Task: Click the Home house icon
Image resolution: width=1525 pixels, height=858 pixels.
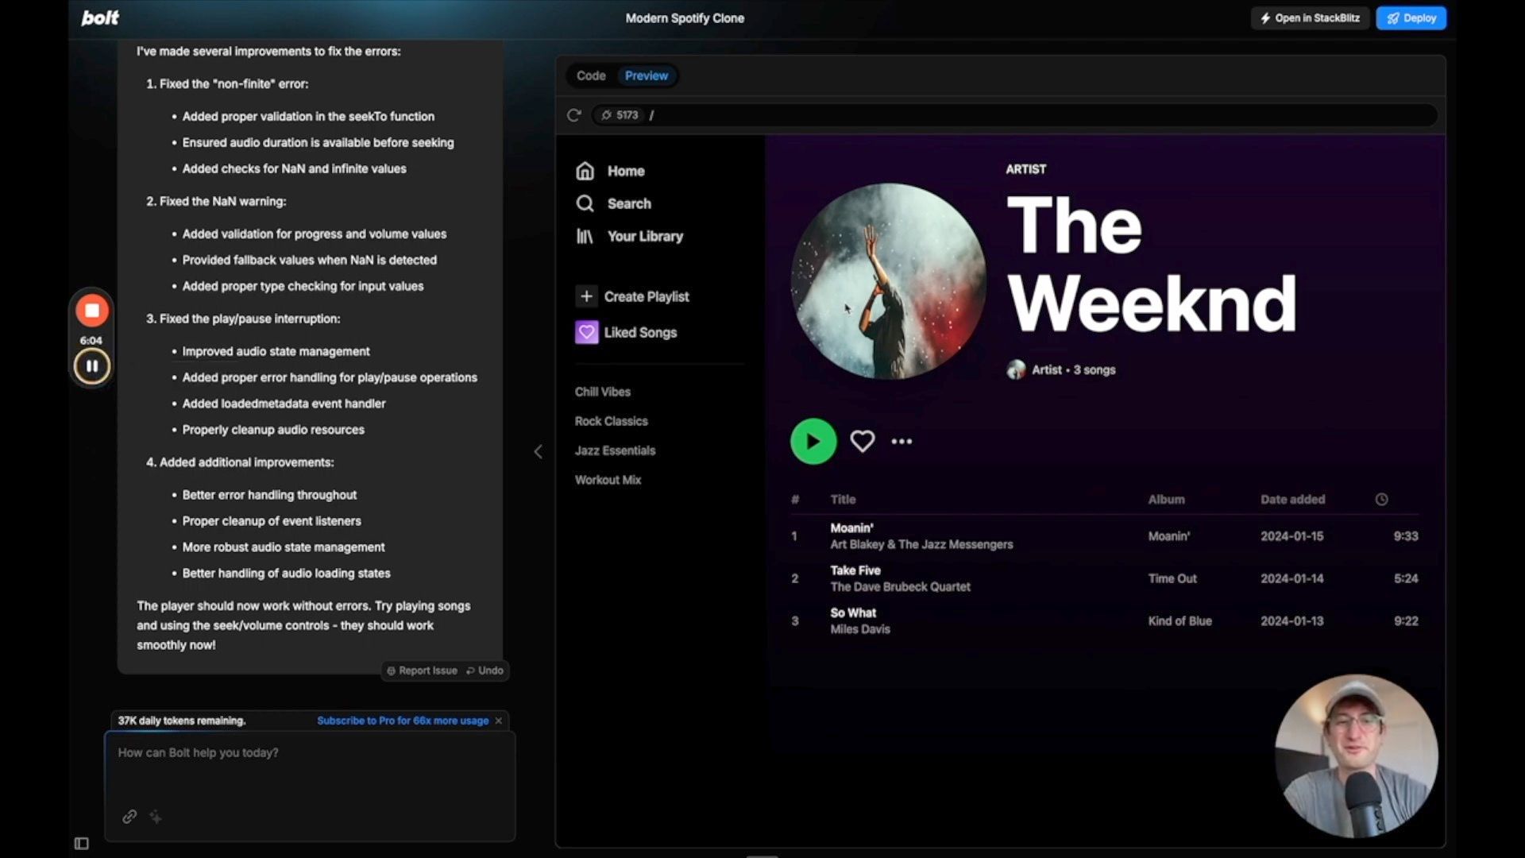Action: point(585,171)
